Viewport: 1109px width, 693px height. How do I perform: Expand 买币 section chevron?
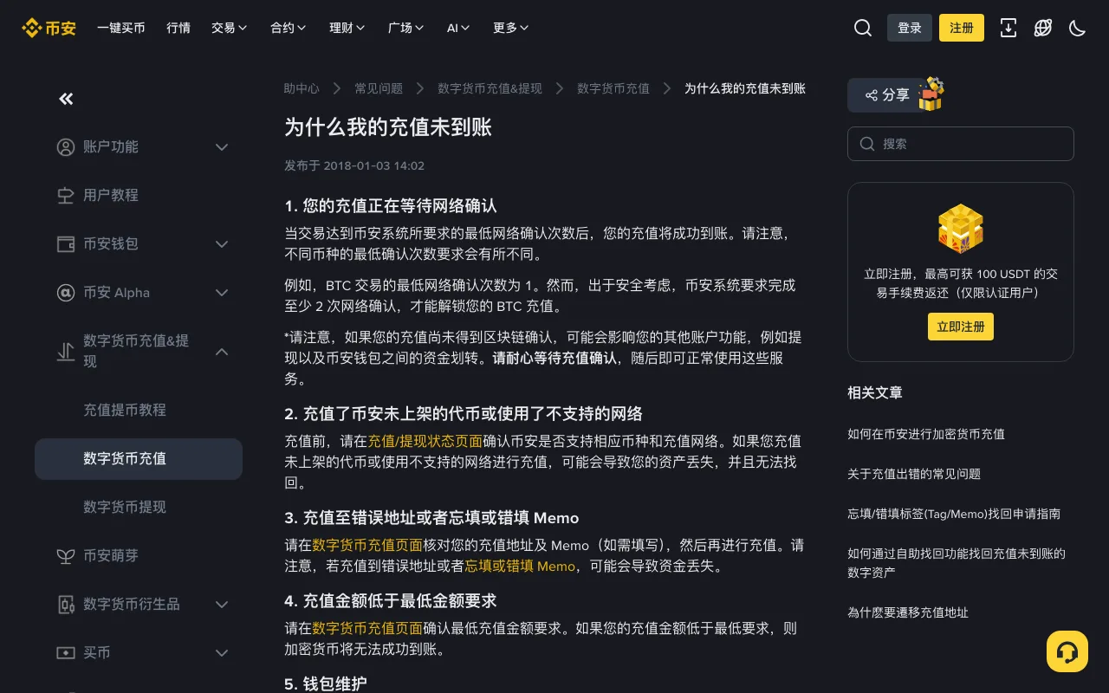222,653
